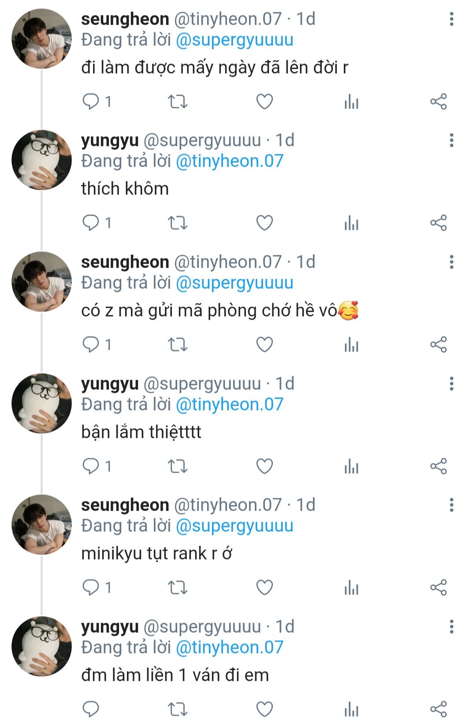Like the "đm làm liền 1 ván" tweet

click(264, 709)
